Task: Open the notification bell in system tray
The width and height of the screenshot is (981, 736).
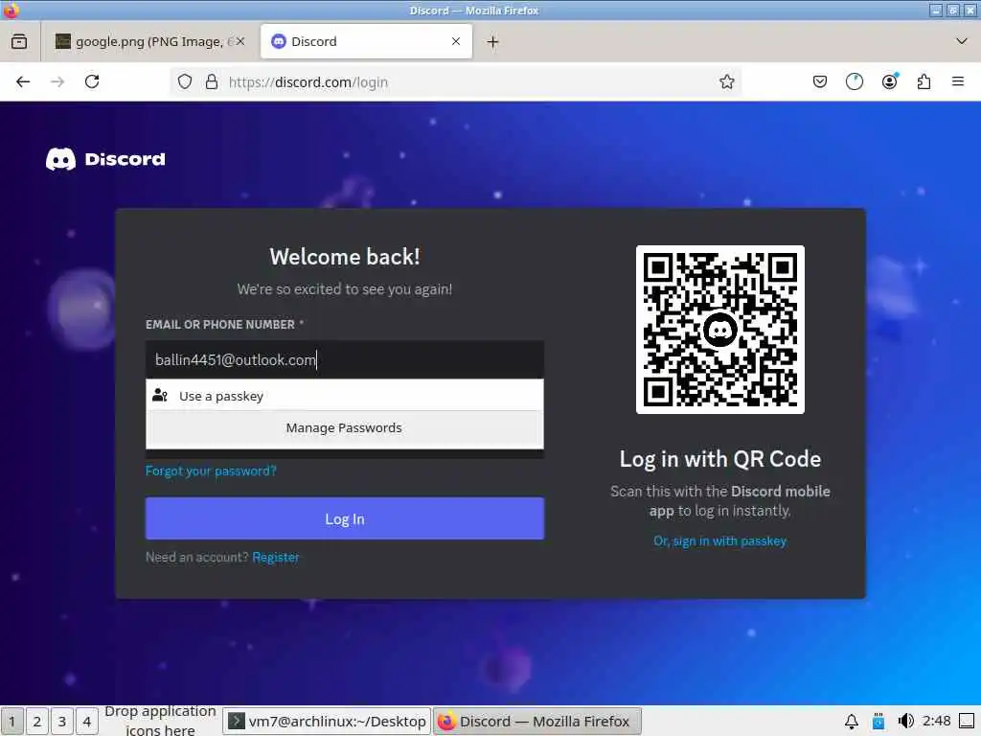Action: pyautogui.click(x=852, y=722)
